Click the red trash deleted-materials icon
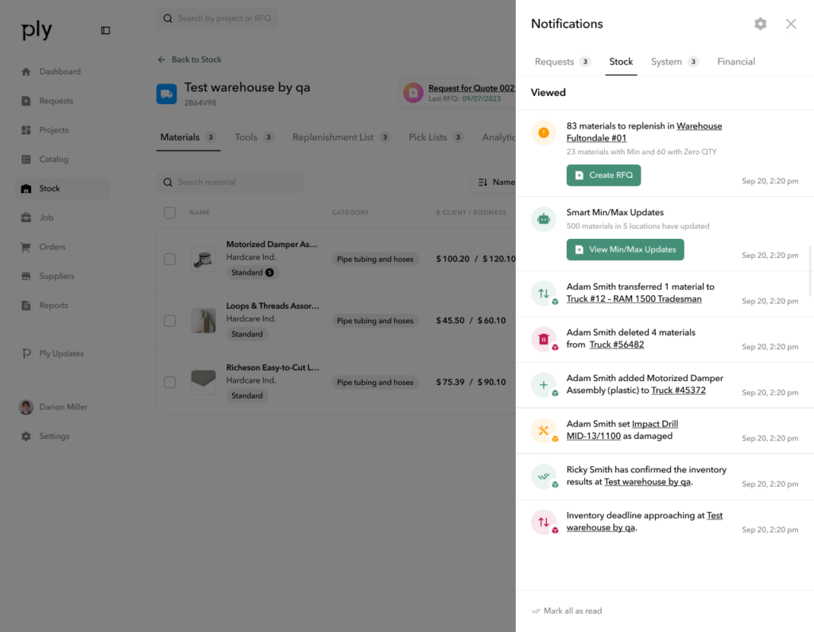The height and width of the screenshot is (632, 814). 544,339
